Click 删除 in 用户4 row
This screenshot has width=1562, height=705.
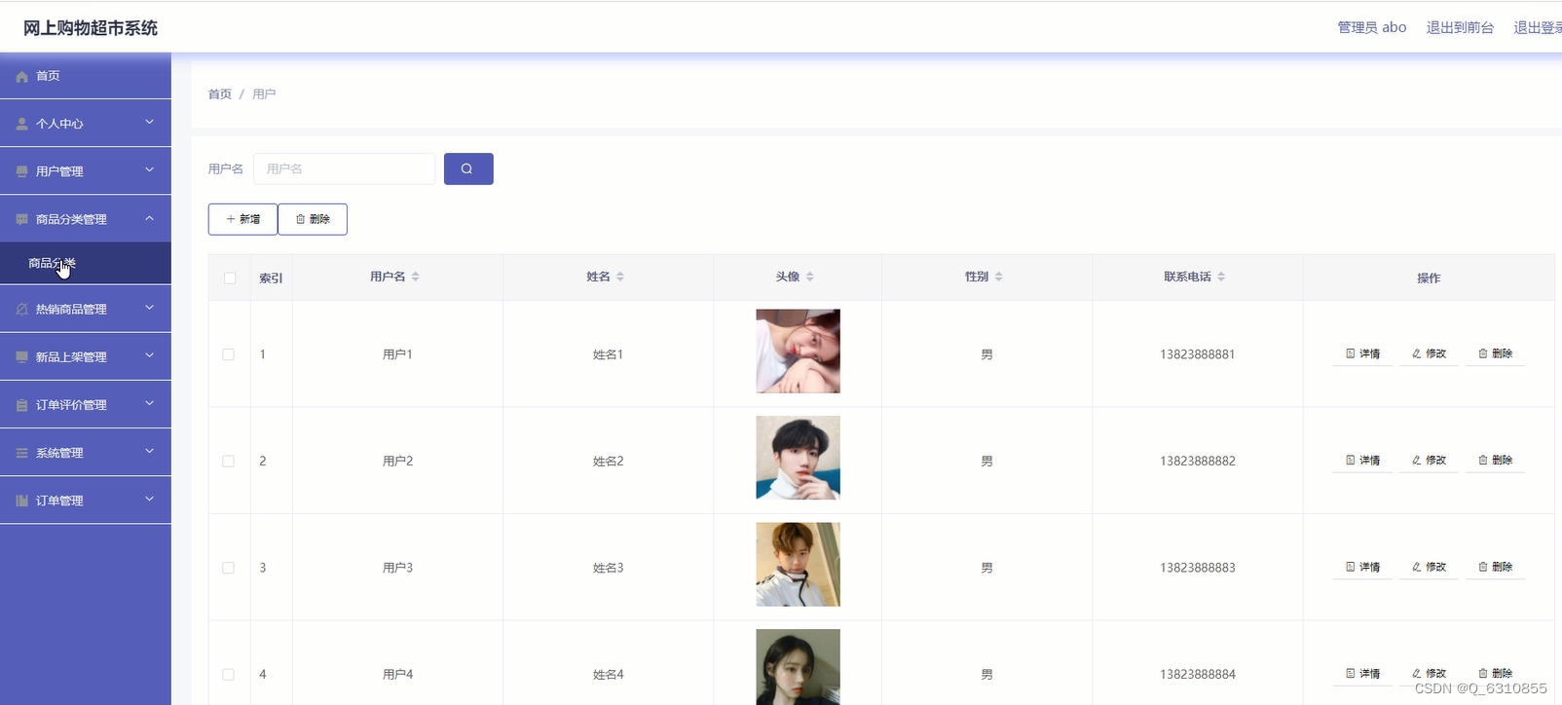click(1495, 673)
